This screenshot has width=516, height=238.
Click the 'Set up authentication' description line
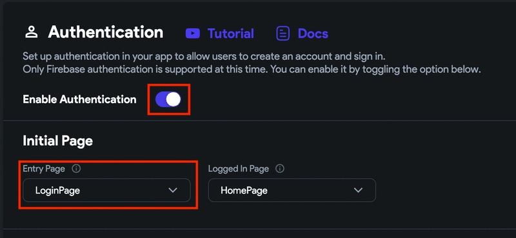point(204,56)
